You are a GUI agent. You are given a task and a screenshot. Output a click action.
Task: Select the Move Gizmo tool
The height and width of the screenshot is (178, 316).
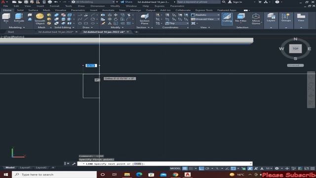tap(256, 19)
